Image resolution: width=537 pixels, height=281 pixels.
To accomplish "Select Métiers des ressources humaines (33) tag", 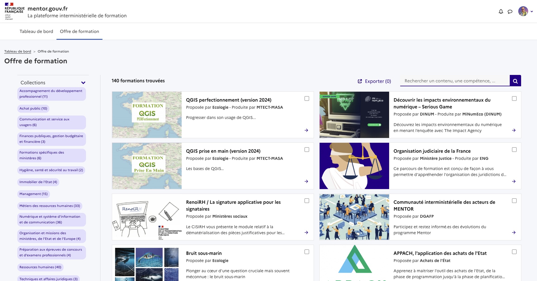I will (50, 206).
